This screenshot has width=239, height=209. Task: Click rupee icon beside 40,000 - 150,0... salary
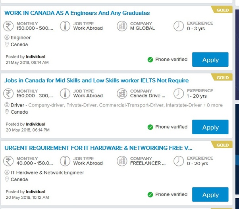[8, 161]
